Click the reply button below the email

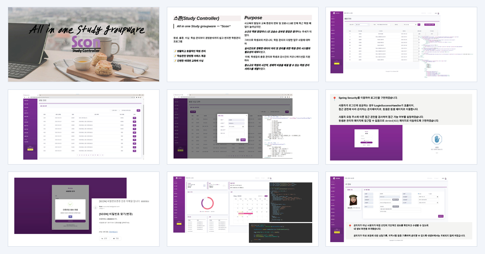pyautogui.click(x=104, y=238)
